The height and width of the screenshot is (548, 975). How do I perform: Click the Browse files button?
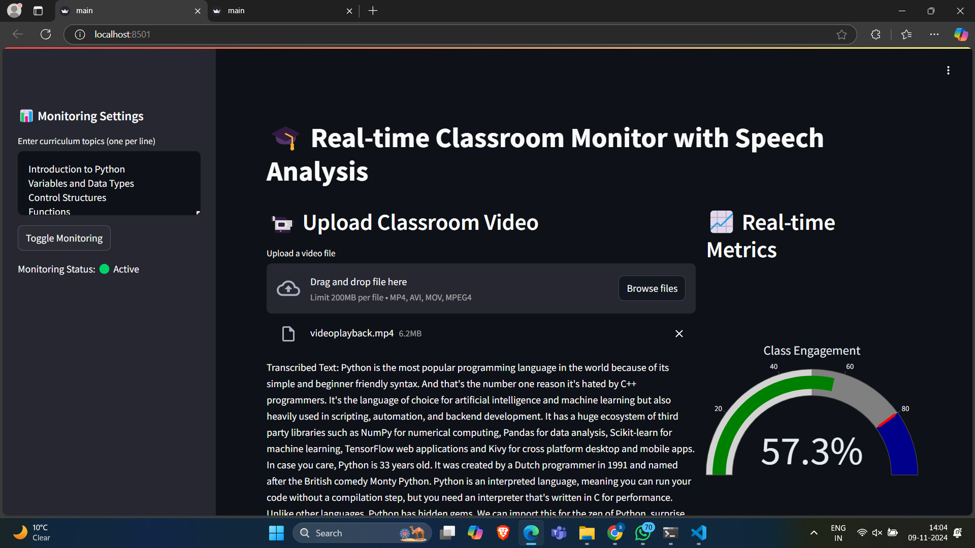point(652,288)
